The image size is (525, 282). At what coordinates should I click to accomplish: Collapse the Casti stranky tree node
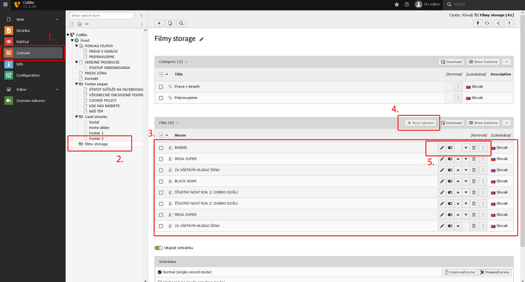tap(77, 116)
